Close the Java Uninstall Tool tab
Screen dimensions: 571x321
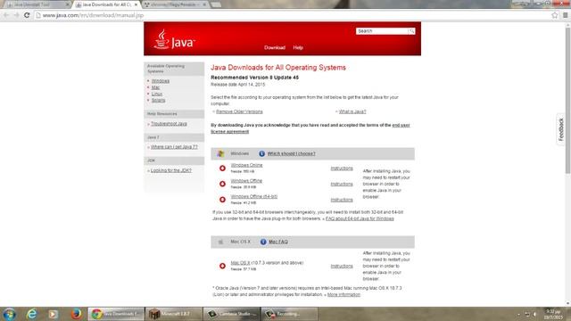pos(68,4)
